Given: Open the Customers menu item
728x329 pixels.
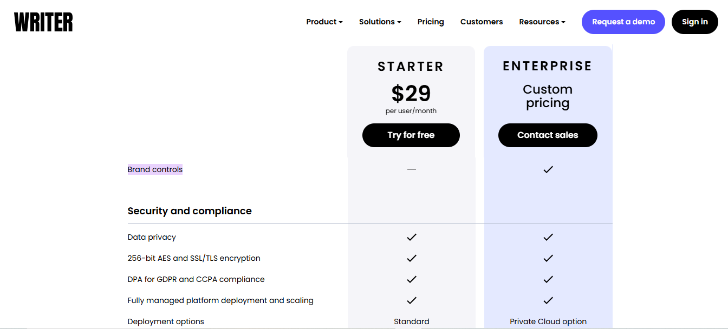Looking at the screenshot, I should click(482, 22).
